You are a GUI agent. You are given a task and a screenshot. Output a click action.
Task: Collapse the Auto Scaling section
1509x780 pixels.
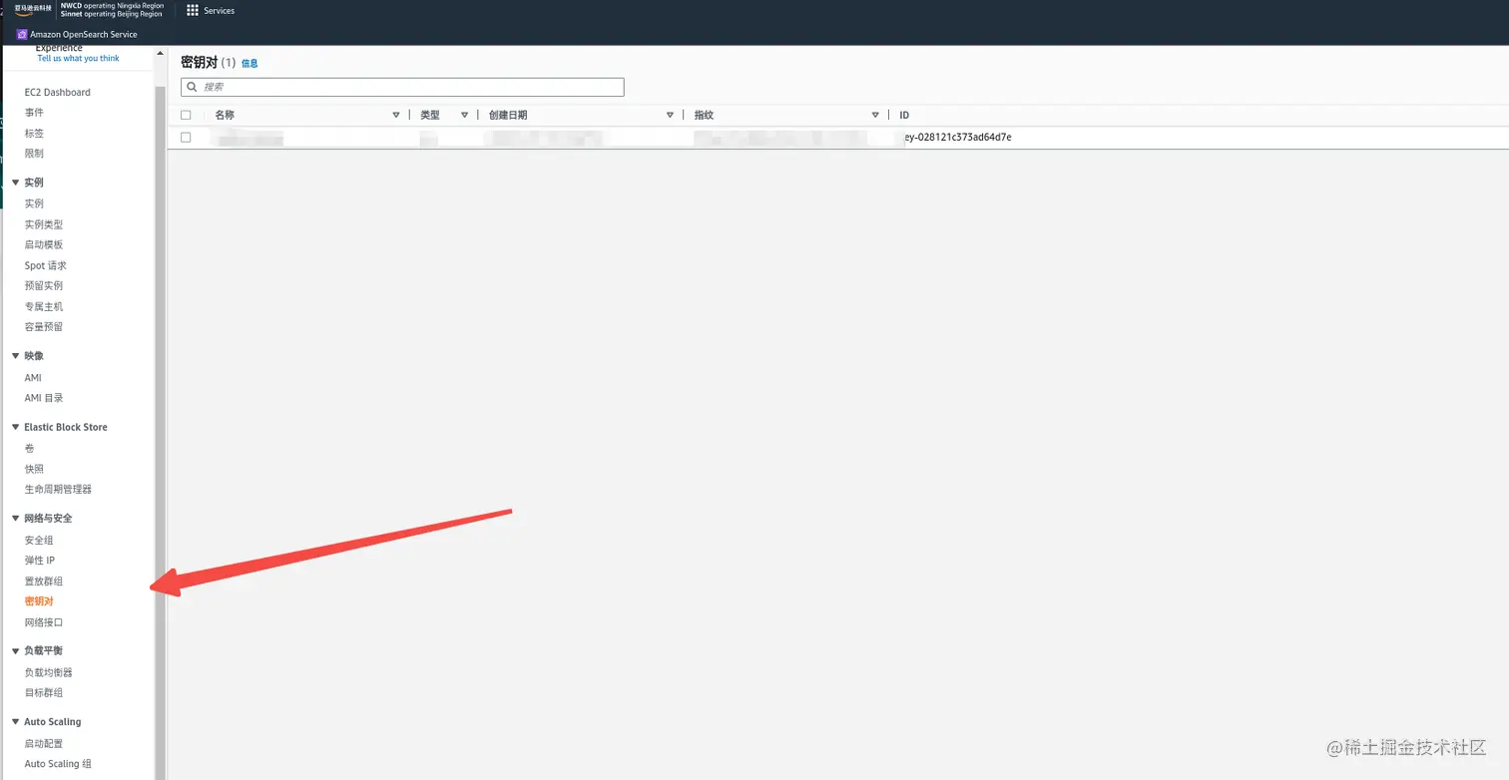[x=15, y=722]
